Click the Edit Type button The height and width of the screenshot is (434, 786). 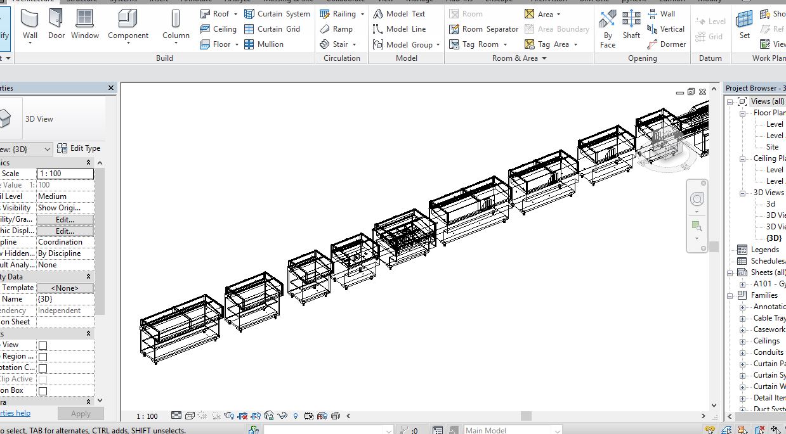click(x=79, y=148)
